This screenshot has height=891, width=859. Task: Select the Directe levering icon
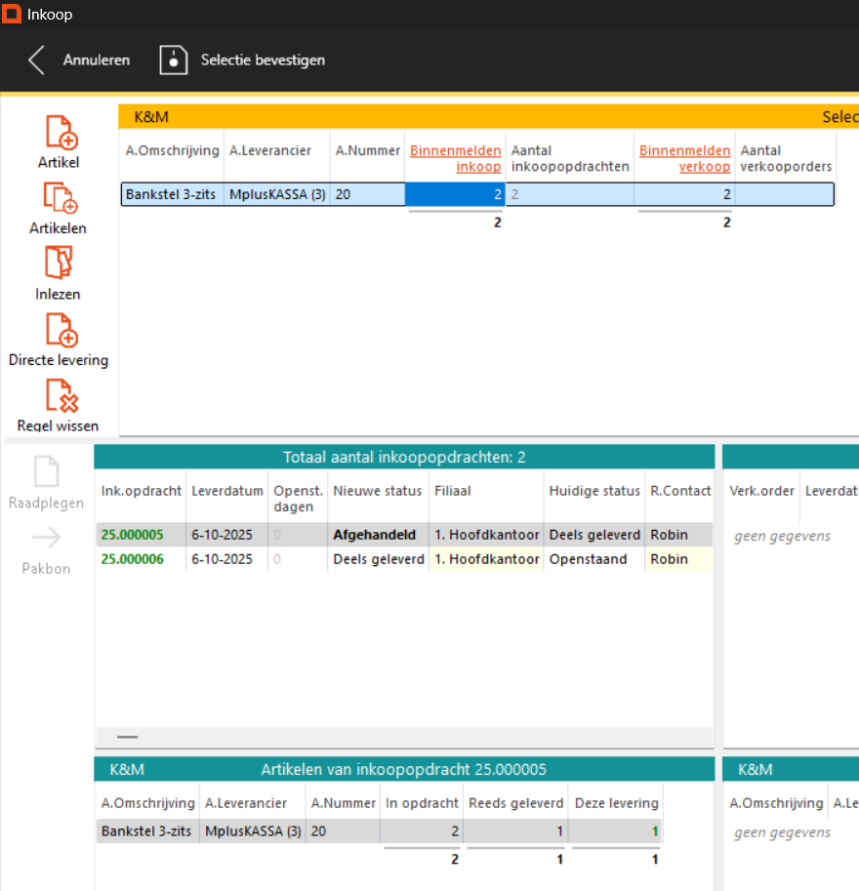(x=60, y=330)
